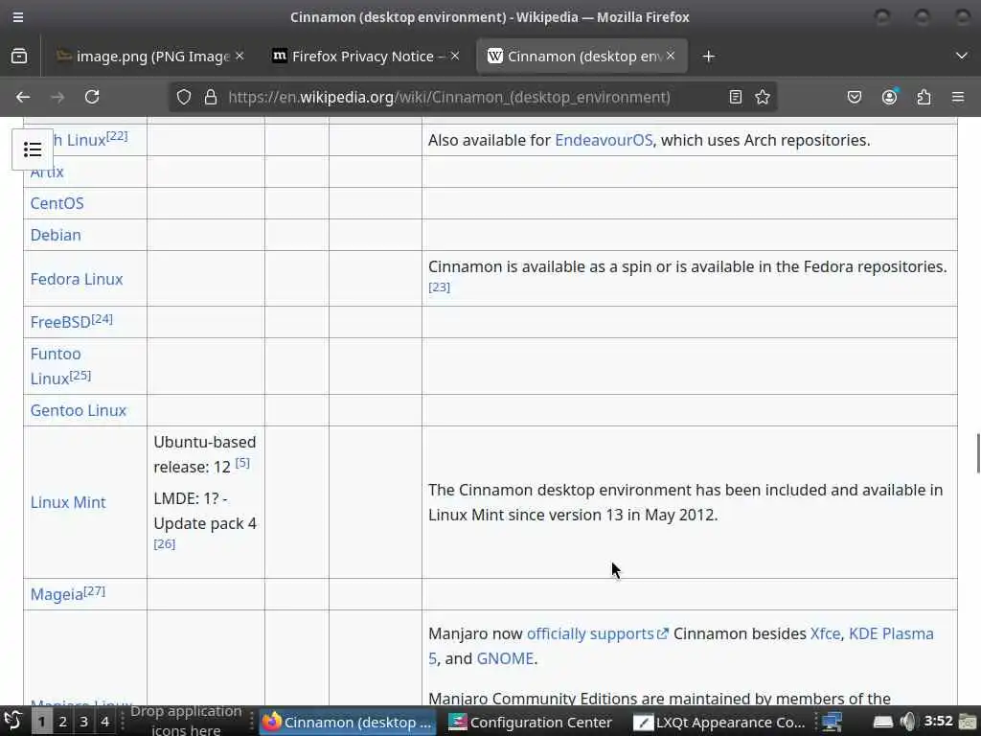981x736 pixels.
Task: Close the Cinnamon Wikipedia tab
Action: tap(671, 56)
